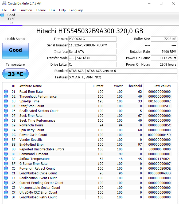The image size is (179, 204).
Task: Click the status orb for Seek Time Performance
Action: (6, 120)
